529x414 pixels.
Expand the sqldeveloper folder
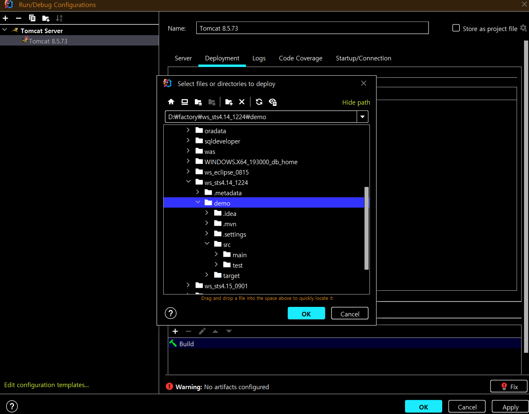click(x=188, y=141)
